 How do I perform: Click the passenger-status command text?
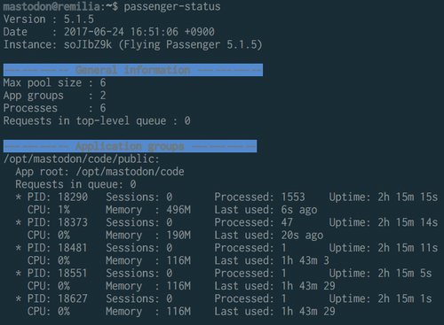tap(172, 6)
